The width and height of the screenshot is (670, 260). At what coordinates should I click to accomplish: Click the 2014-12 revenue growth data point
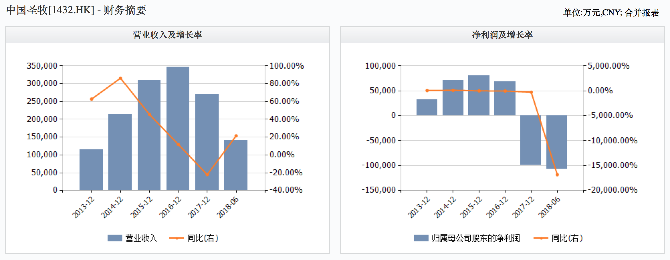pyautogui.click(x=121, y=78)
